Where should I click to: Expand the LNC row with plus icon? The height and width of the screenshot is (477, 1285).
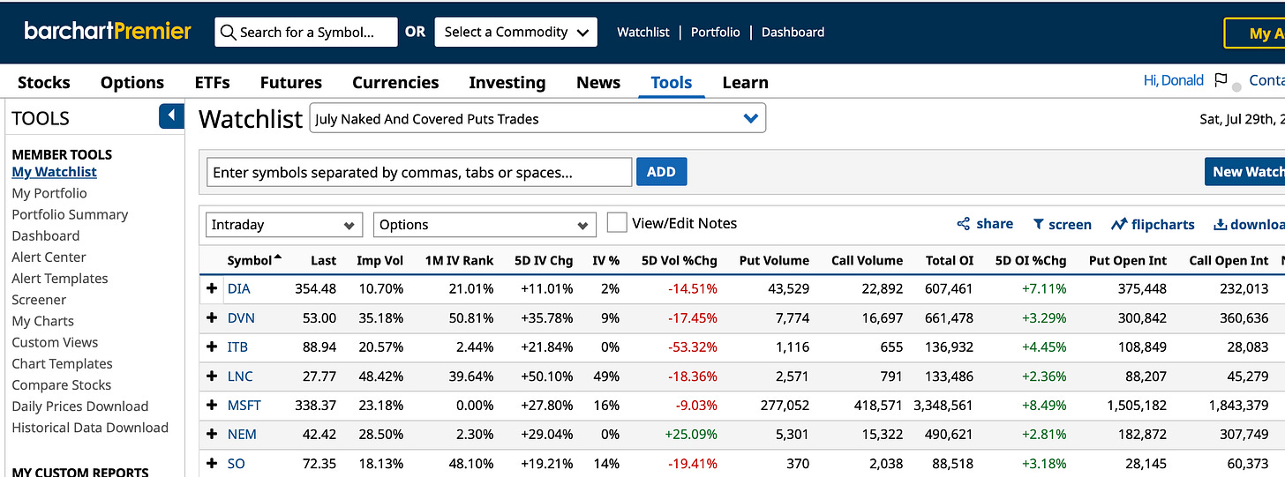pos(212,376)
